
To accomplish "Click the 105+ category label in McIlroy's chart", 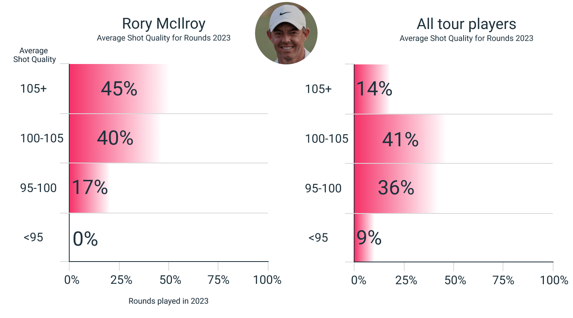I will [33, 89].
